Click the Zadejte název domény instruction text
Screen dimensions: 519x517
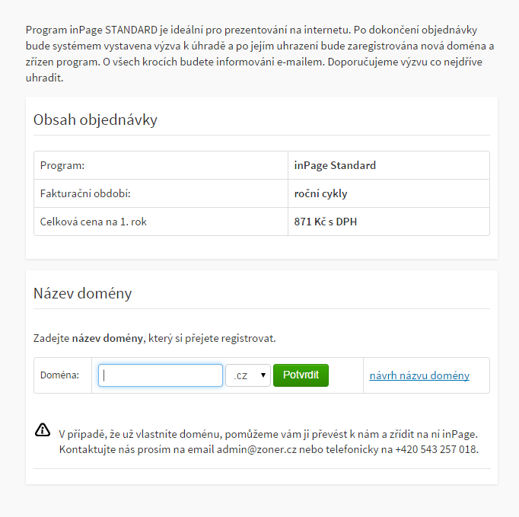coord(154,338)
